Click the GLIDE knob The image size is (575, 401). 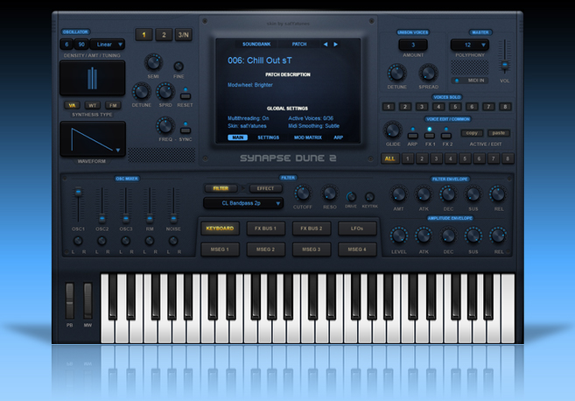click(x=393, y=130)
